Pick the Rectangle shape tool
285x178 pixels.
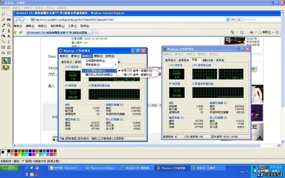[x=3, y=47]
